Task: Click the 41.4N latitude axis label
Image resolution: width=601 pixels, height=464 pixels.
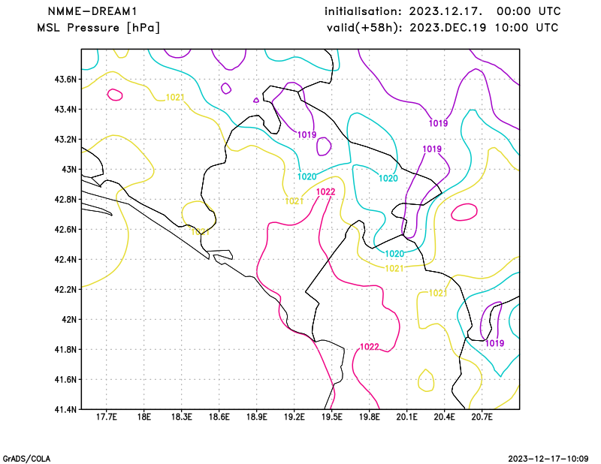Action: 65,409
